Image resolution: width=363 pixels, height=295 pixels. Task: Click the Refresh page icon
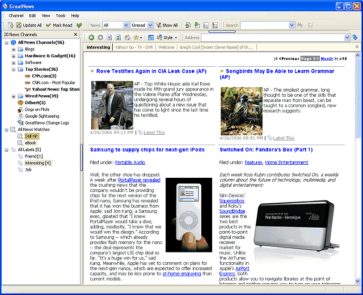[x=118, y=37]
